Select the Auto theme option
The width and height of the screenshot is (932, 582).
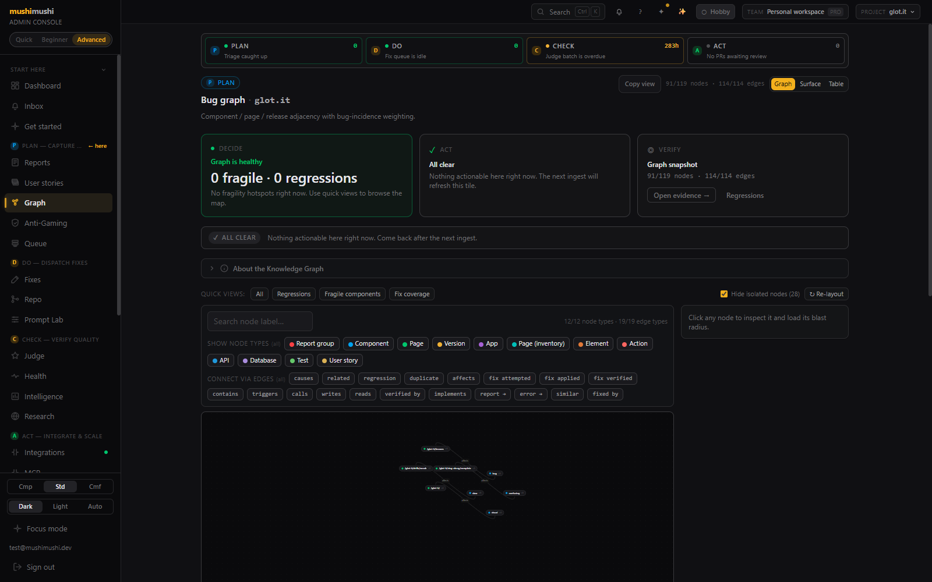pyautogui.click(x=95, y=506)
